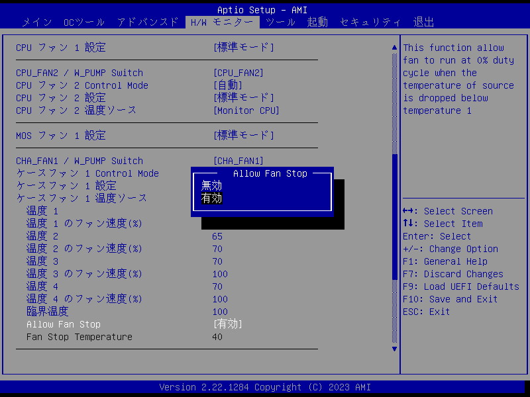Change CPU_FAN2 / W_PUMP Switch value

[238, 73]
